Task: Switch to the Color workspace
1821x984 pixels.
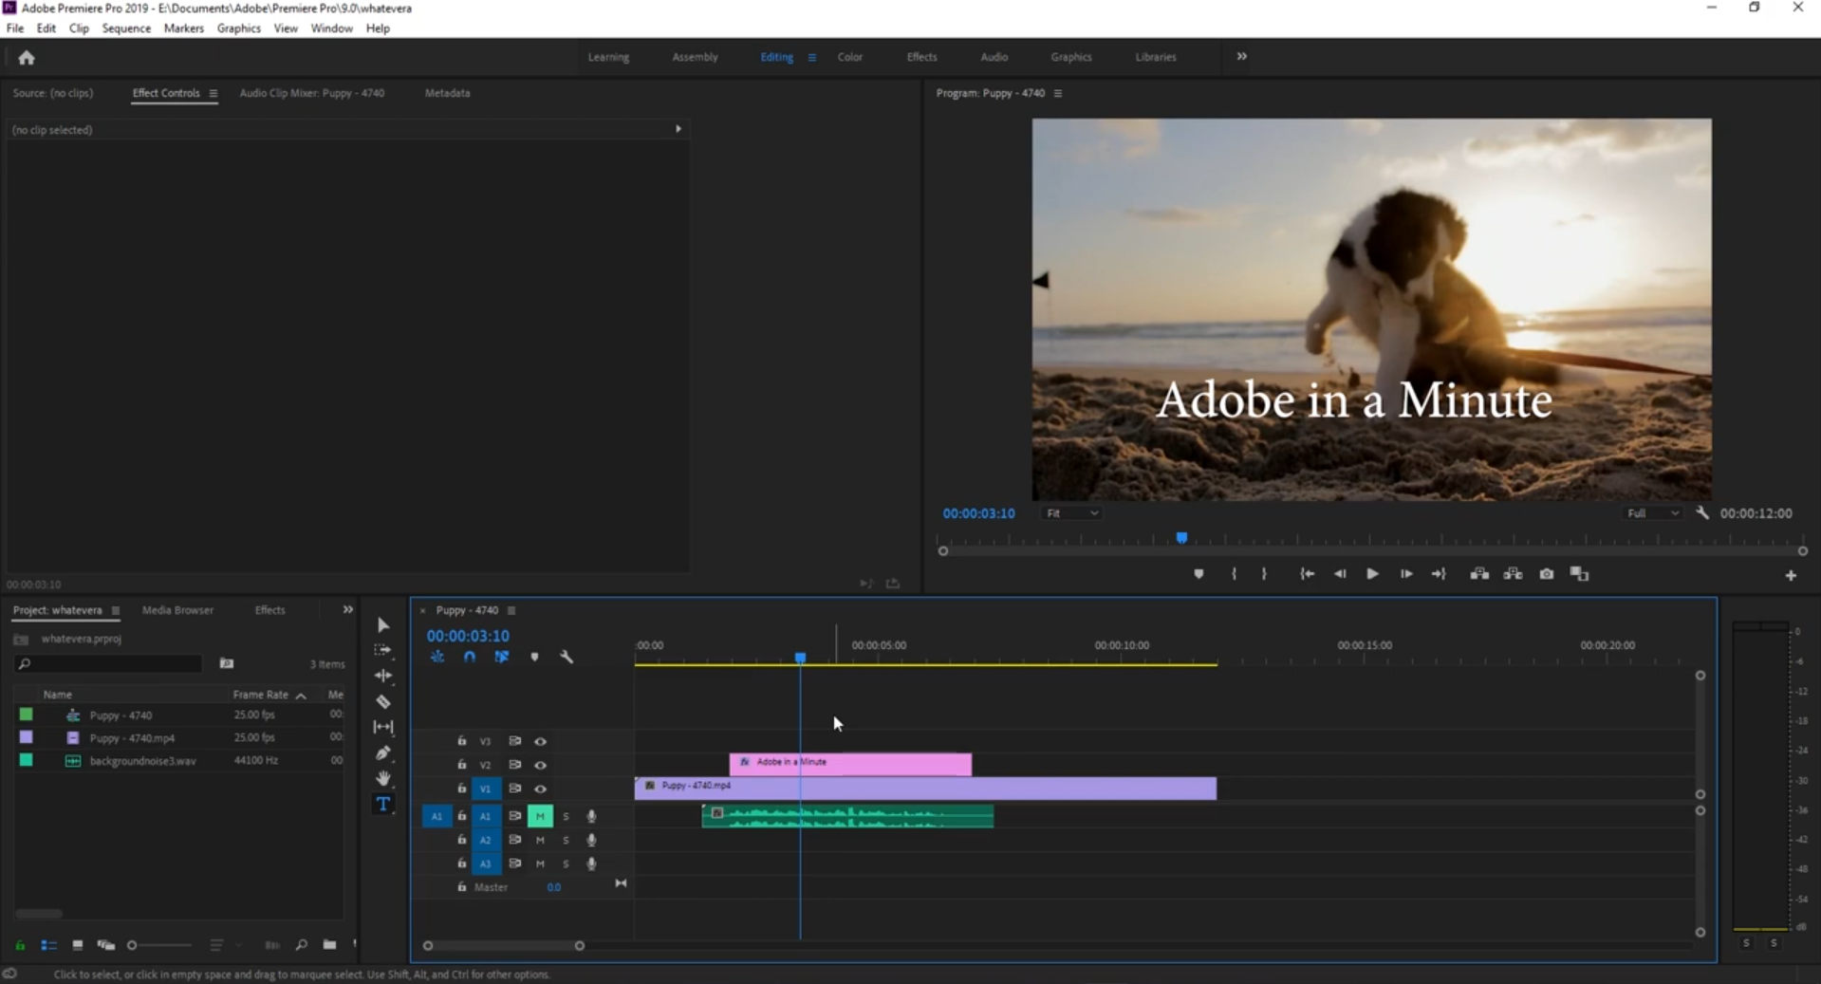Action: pos(849,57)
